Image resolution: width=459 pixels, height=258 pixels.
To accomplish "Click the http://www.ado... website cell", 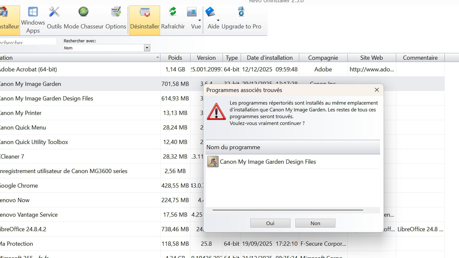I will click(x=372, y=69).
